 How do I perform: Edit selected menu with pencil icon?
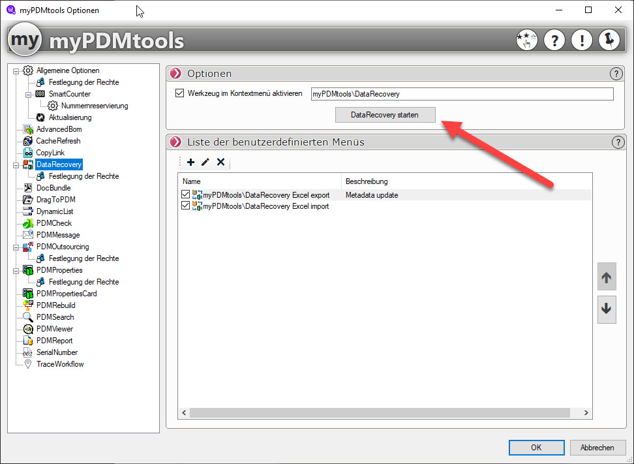(205, 162)
